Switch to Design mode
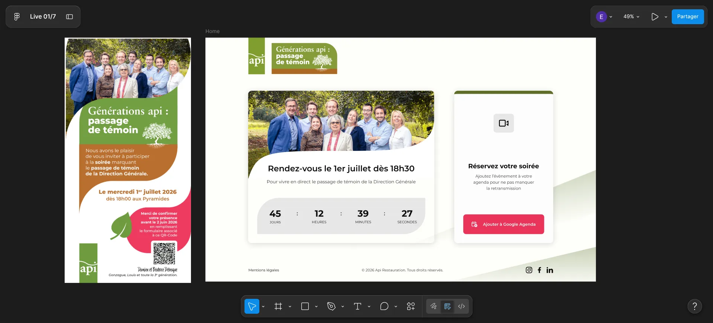The width and height of the screenshot is (713, 323). 447,306
